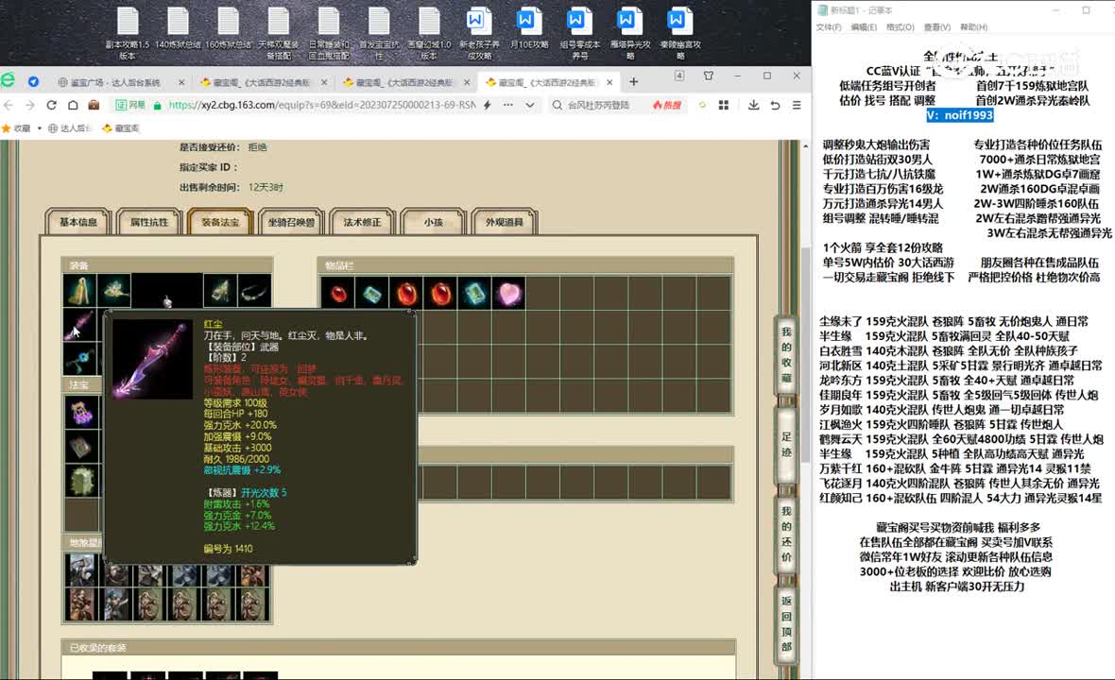This screenshot has height=680, width=1115.
Task: Open Notepad's 格式(O) menu
Action: click(x=901, y=27)
